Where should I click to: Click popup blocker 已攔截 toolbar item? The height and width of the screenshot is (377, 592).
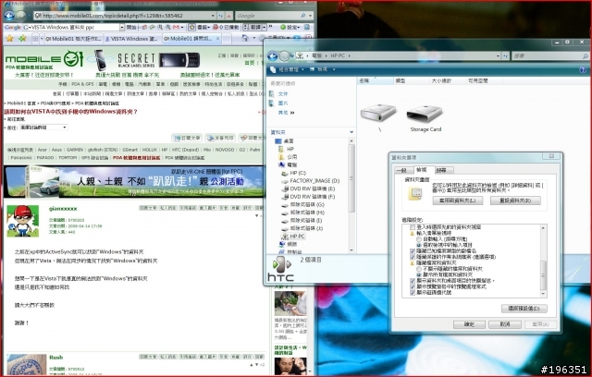click(x=226, y=27)
